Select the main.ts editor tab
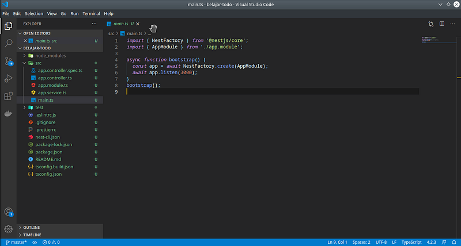 (x=123, y=24)
